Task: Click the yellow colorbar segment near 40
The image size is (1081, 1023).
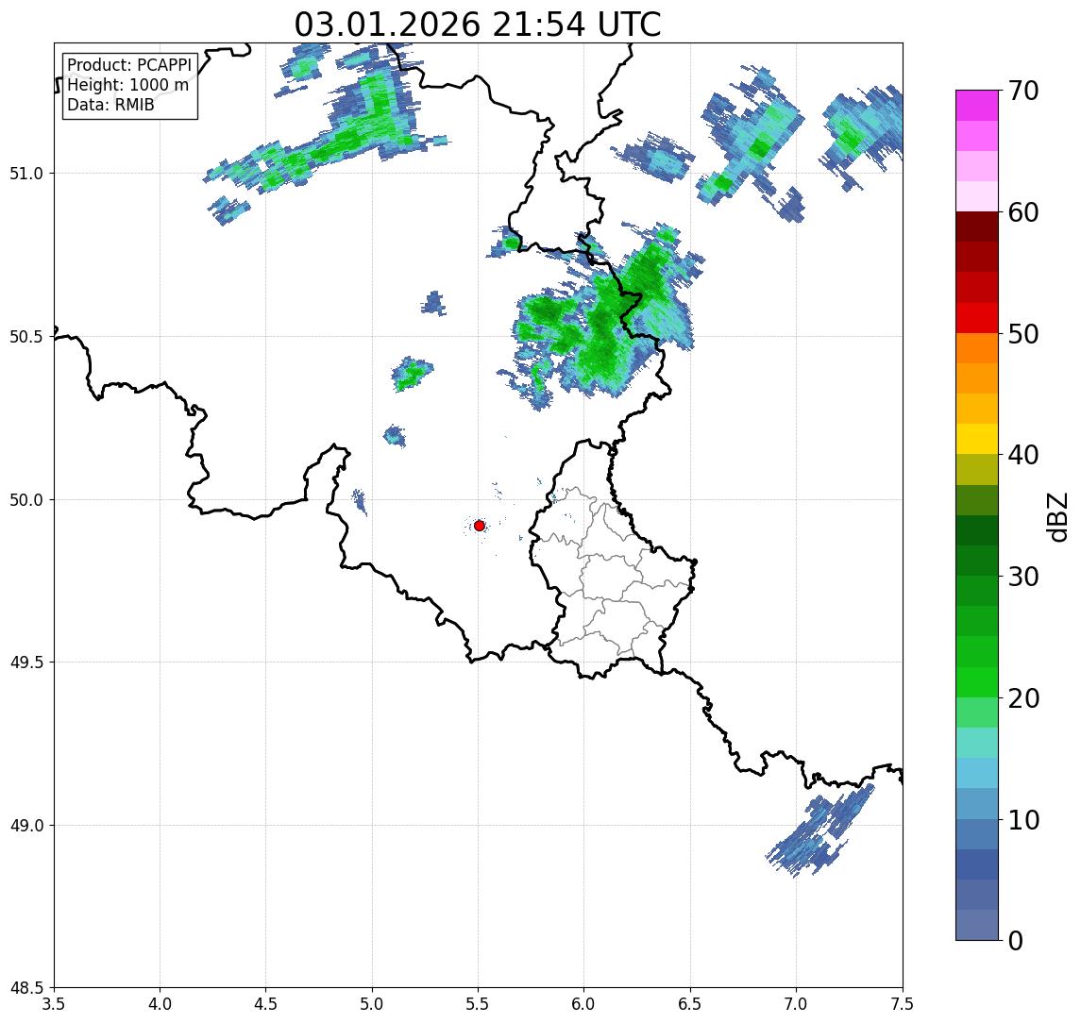Action: click(x=977, y=440)
